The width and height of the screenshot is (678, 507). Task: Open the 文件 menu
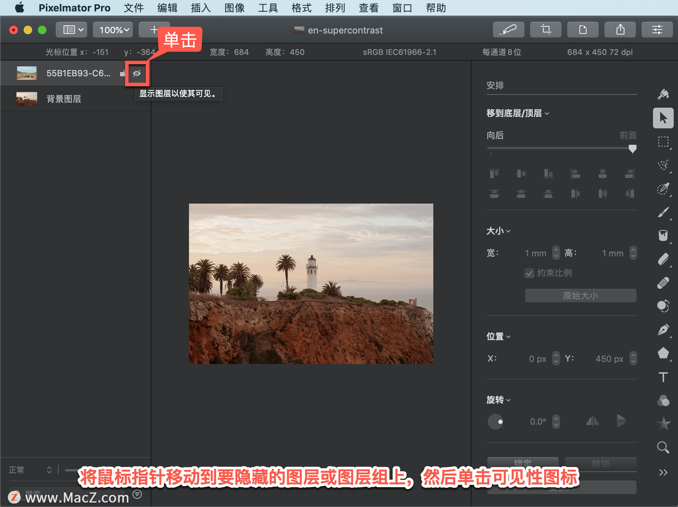click(x=134, y=8)
